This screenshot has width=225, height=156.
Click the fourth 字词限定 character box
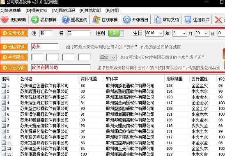click(85, 57)
